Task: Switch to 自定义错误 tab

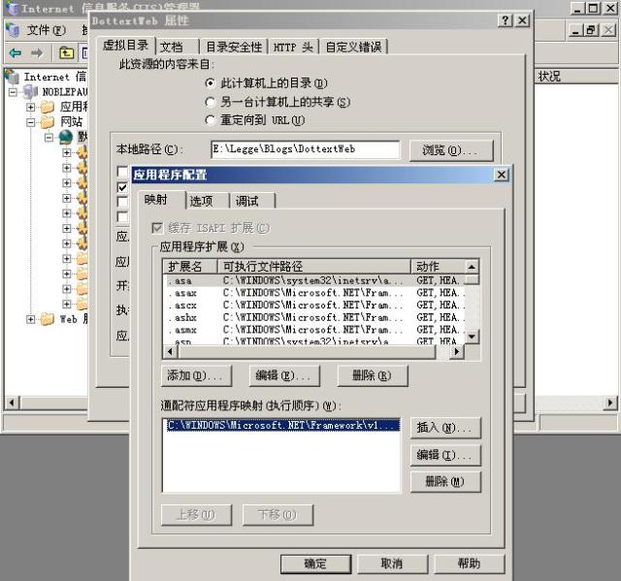Action: pyautogui.click(x=353, y=48)
